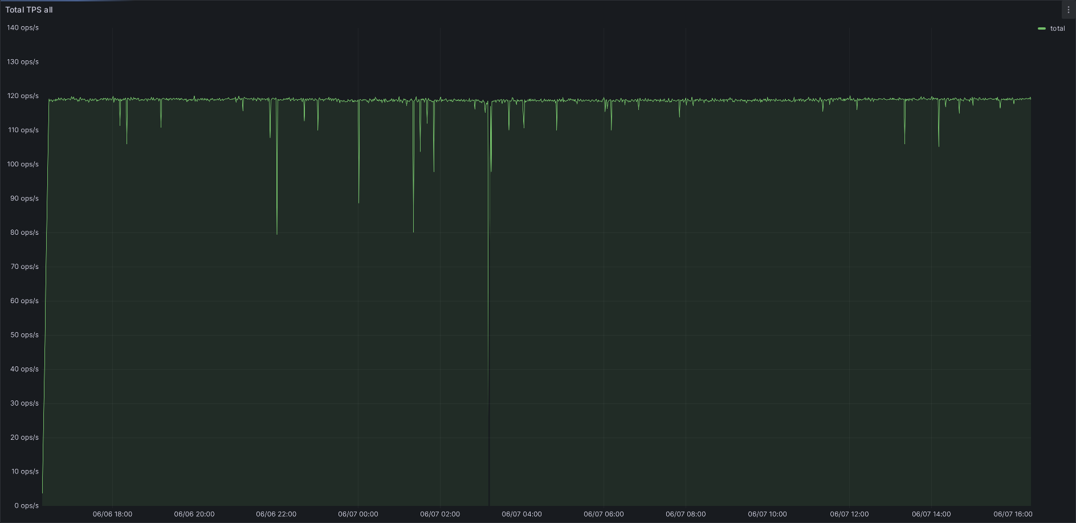Click the '06/07 06:00' time label

[604, 514]
